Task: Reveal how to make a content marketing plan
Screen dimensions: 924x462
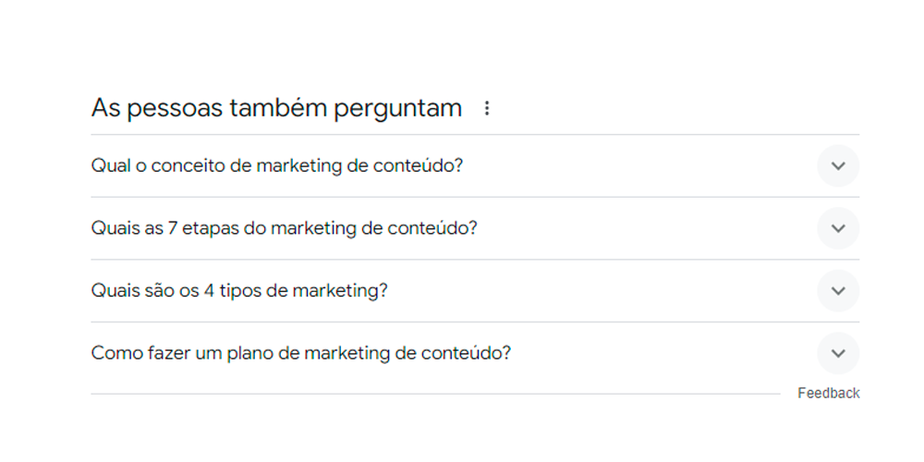Action: (x=838, y=353)
